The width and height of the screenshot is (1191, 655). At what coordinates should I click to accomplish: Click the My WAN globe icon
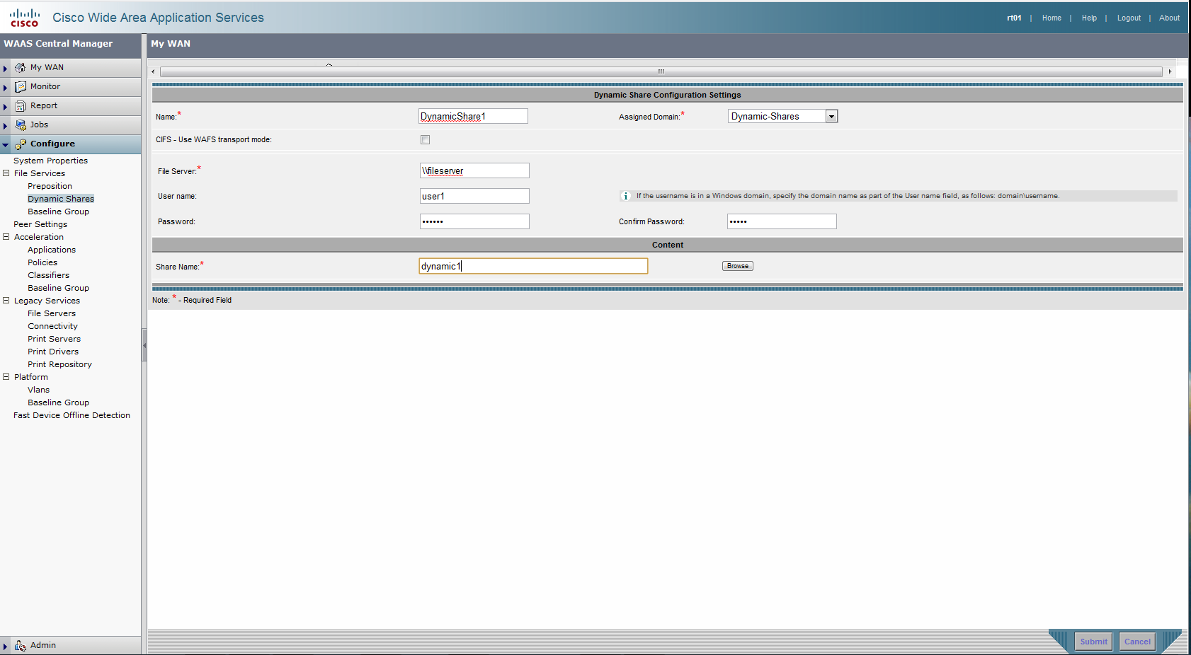pos(21,68)
